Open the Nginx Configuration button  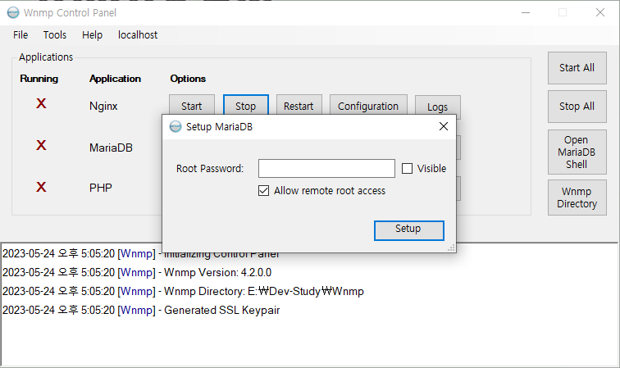[x=368, y=105]
